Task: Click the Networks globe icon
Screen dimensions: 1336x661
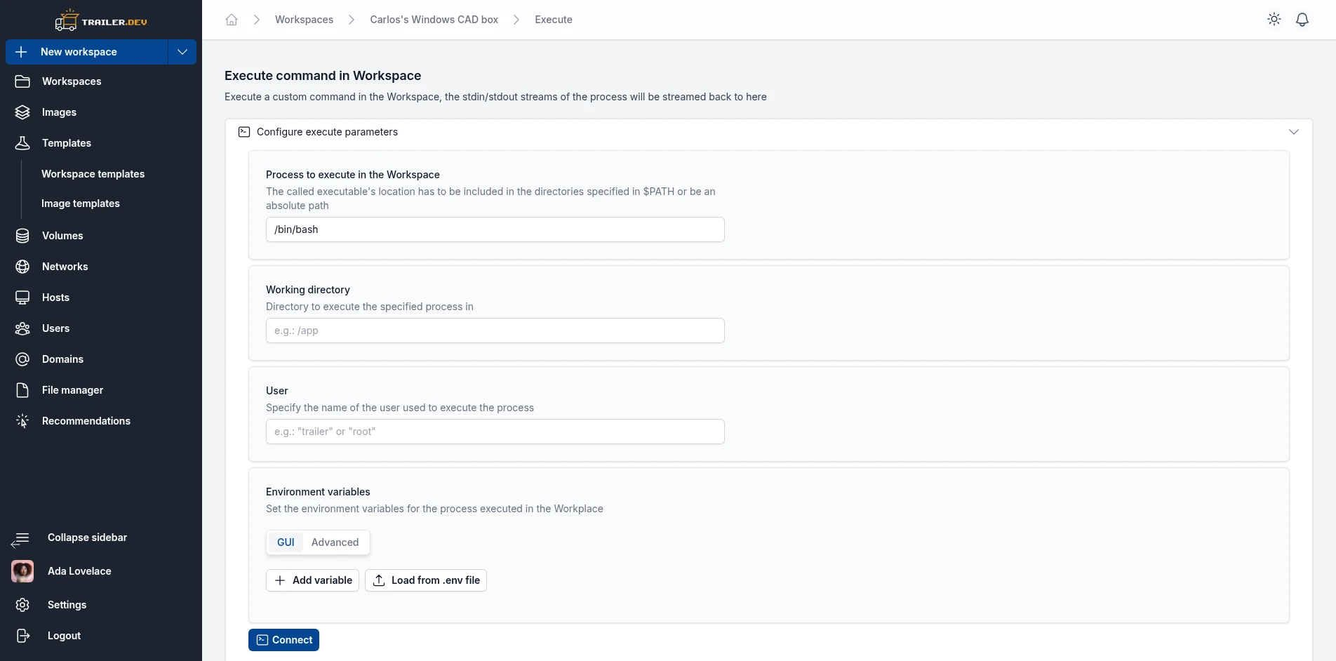Action: click(x=22, y=267)
